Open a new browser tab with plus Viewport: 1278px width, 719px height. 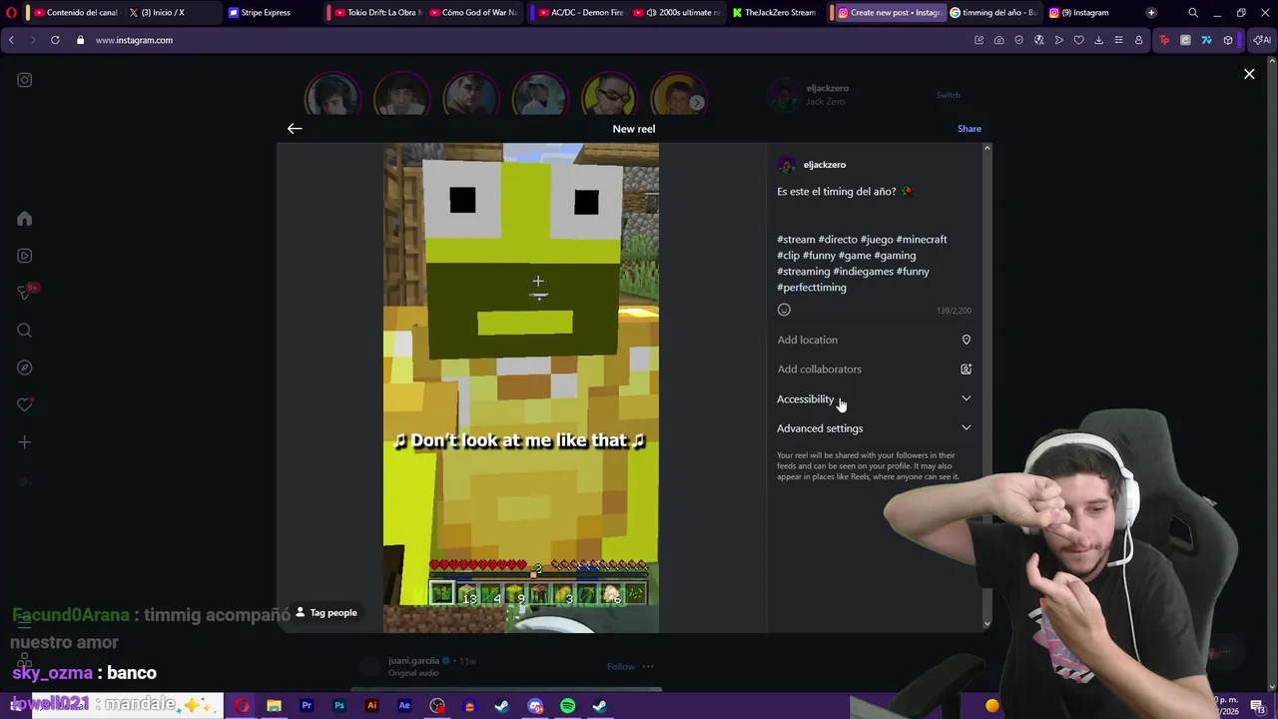pyautogui.click(x=1151, y=13)
